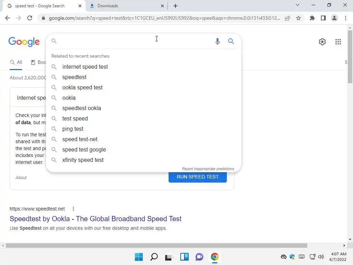The width and height of the screenshot is (353, 265).
Task: Open Chrome three-dot menu
Action: (345, 18)
